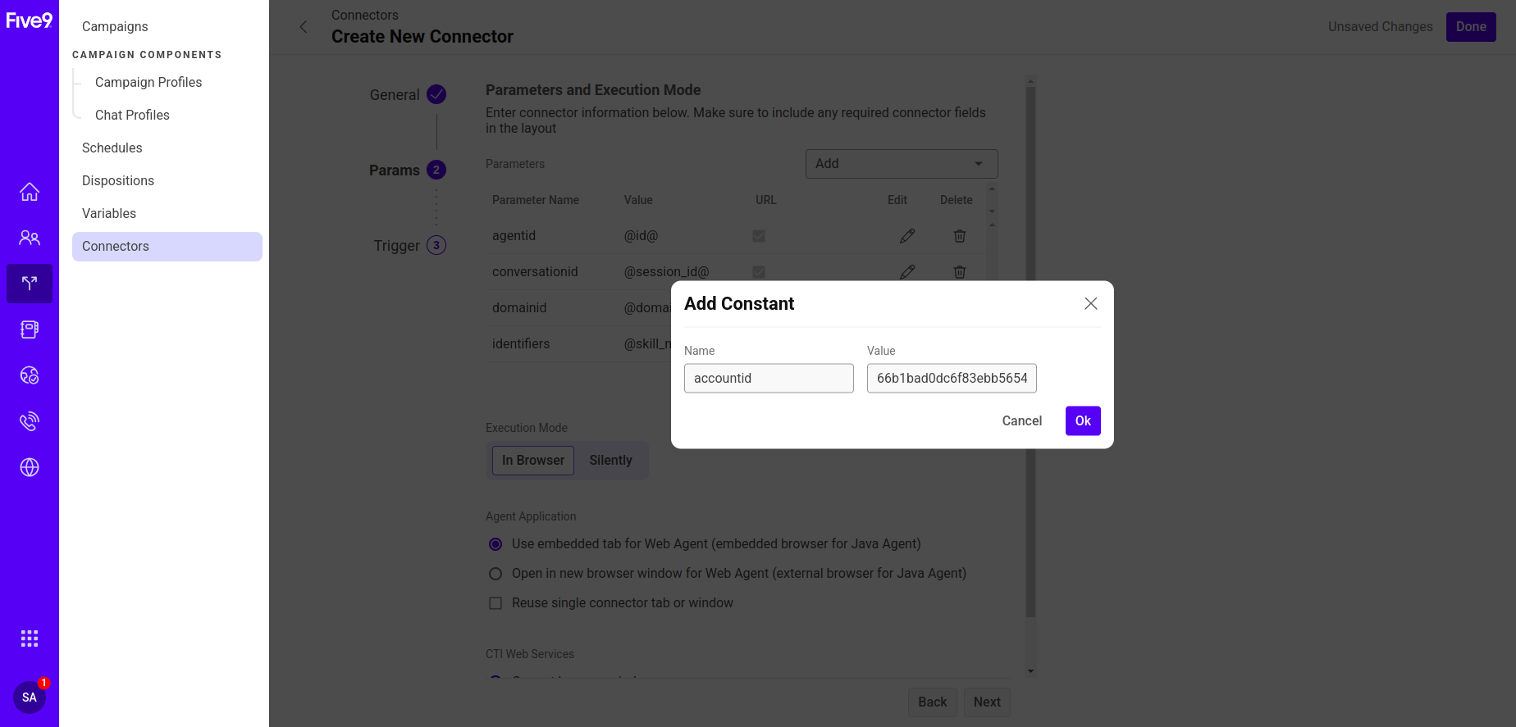Image resolution: width=1516 pixels, height=727 pixels.
Task: Select the Users management icon in sidebar
Action: (30, 238)
